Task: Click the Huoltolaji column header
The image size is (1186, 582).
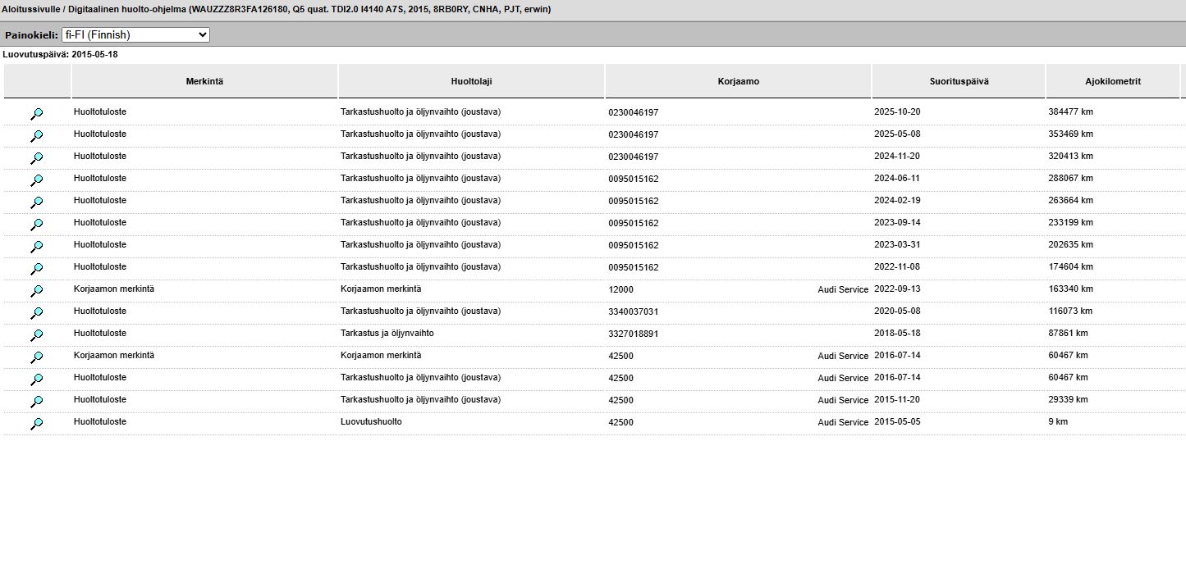Action: [471, 81]
